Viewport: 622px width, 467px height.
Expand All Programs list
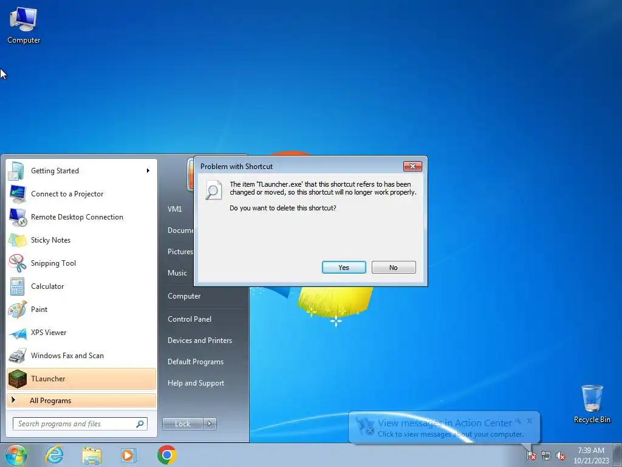(x=81, y=401)
